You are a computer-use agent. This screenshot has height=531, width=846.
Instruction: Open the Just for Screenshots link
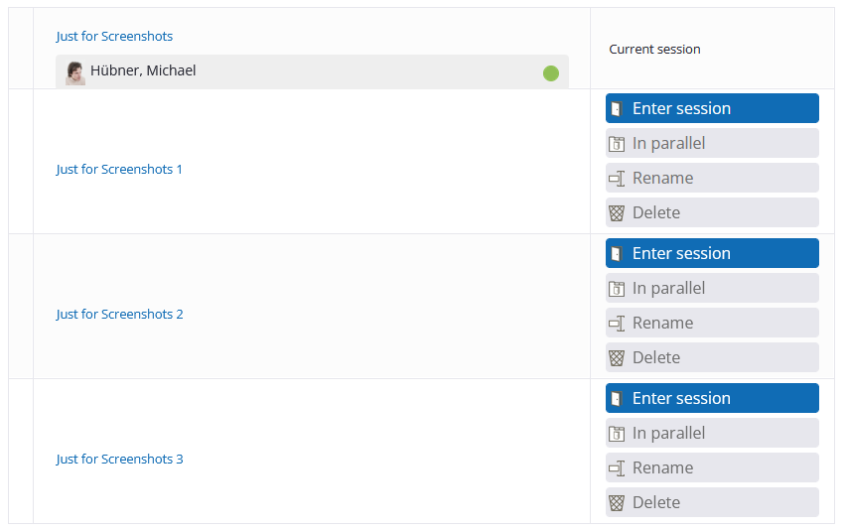[114, 36]
